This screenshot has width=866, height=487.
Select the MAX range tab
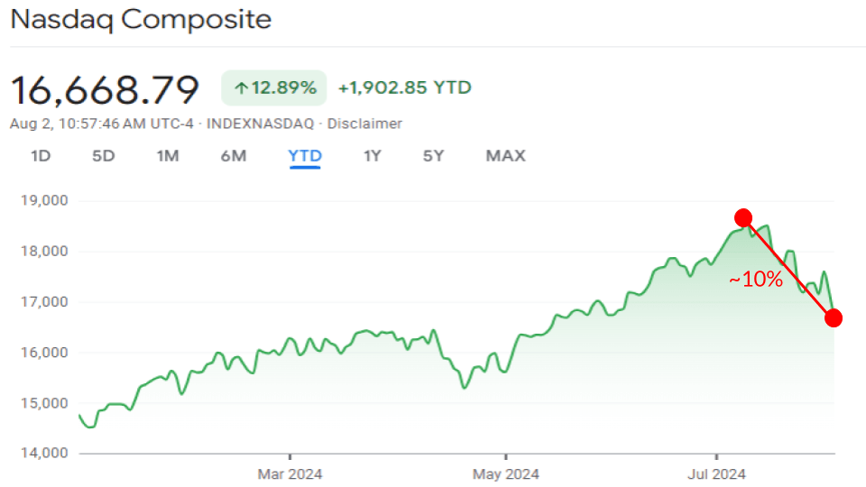click(505, 156)
